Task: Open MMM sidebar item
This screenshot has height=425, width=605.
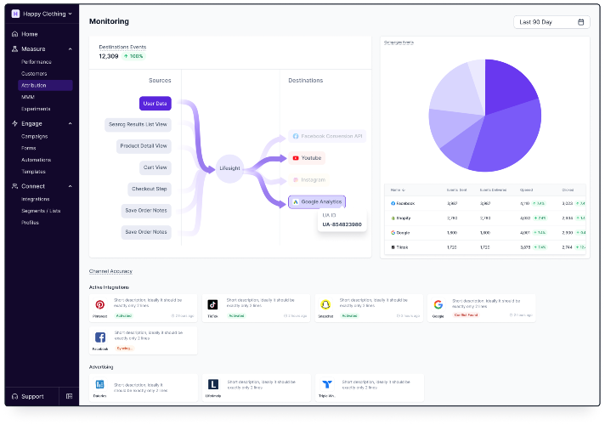Action: tap(28, 97)
